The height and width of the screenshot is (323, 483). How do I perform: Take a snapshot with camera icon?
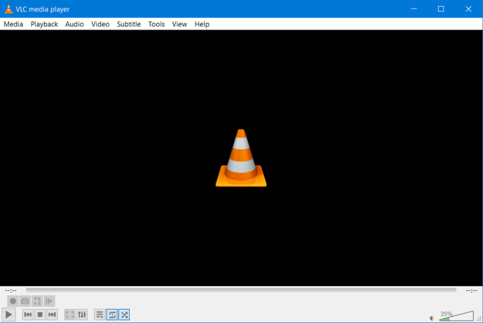(25, 301)
